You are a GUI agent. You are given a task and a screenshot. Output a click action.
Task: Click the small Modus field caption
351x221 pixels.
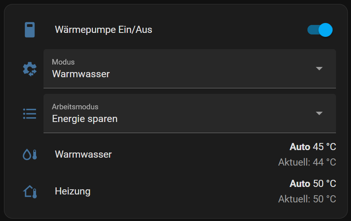click(x=63, y=62)
